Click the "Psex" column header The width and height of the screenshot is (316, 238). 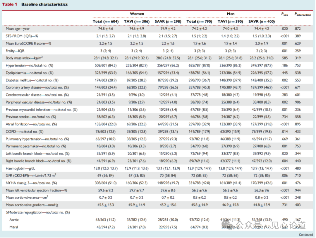(x=284, y=14)
